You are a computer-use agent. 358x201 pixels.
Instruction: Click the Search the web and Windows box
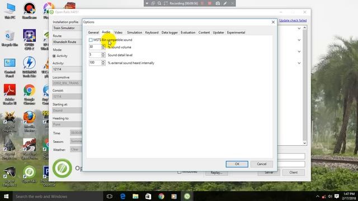pyautogui.click(x=58, y=196)
